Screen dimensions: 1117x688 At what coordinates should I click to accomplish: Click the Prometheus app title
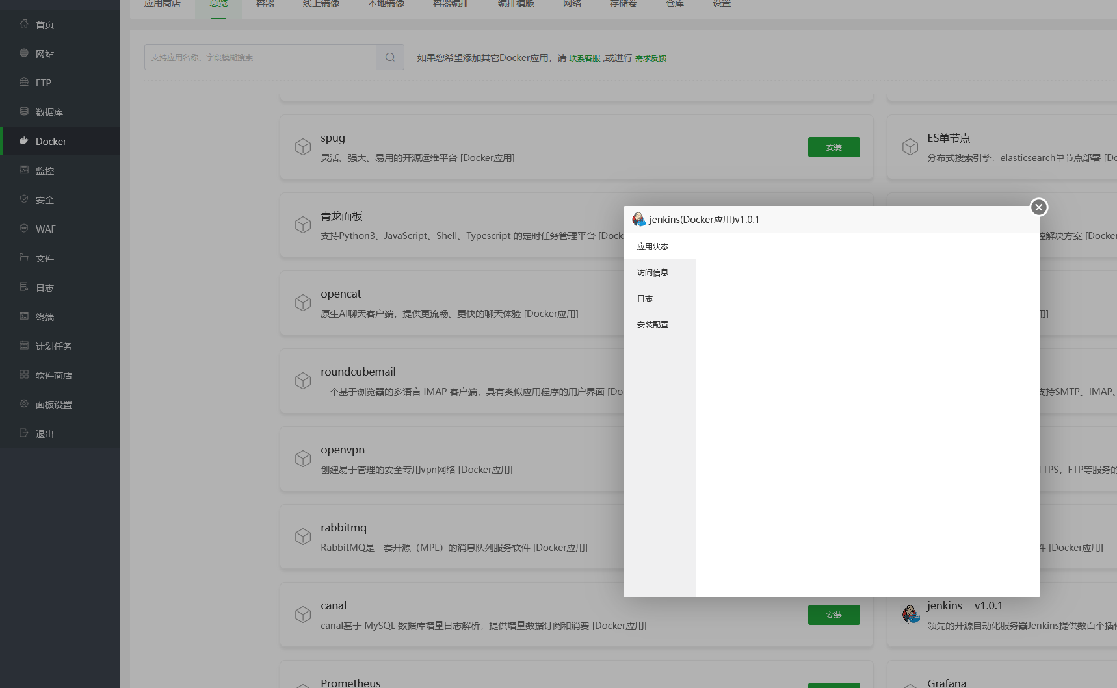tap(350, 683)
